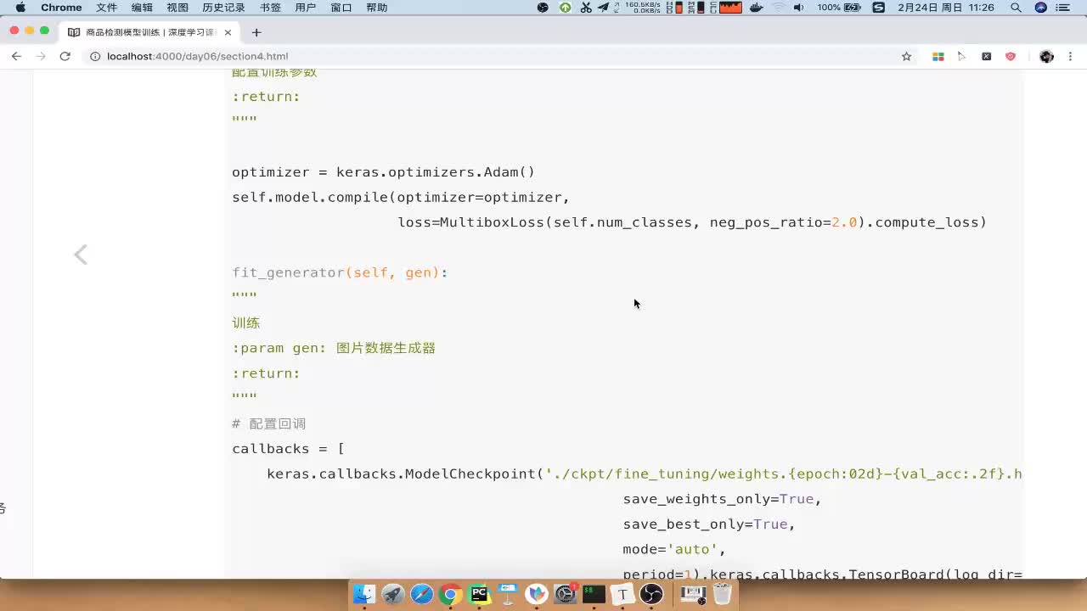Open the Chrome user profile avatar
1087x611 pixels.
1046,56
